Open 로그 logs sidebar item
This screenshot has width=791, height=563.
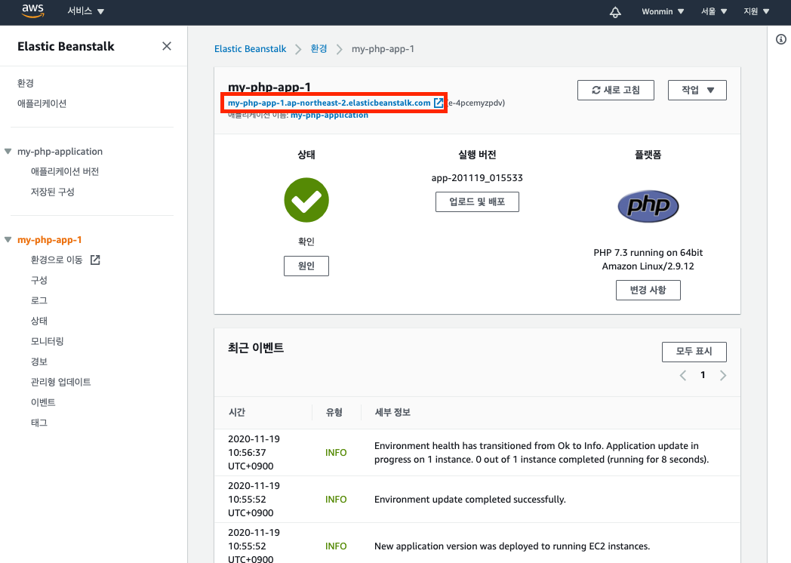point(38,300)
